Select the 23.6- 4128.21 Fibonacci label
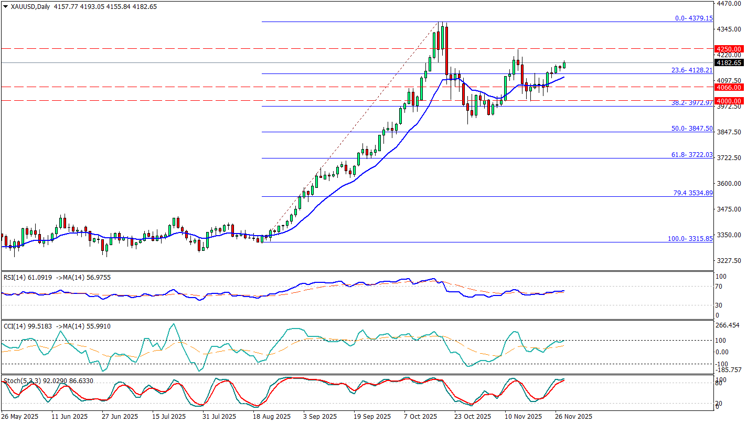Viewport: 747px width, 423px height. pyautogui.click(x=692, y=70)
